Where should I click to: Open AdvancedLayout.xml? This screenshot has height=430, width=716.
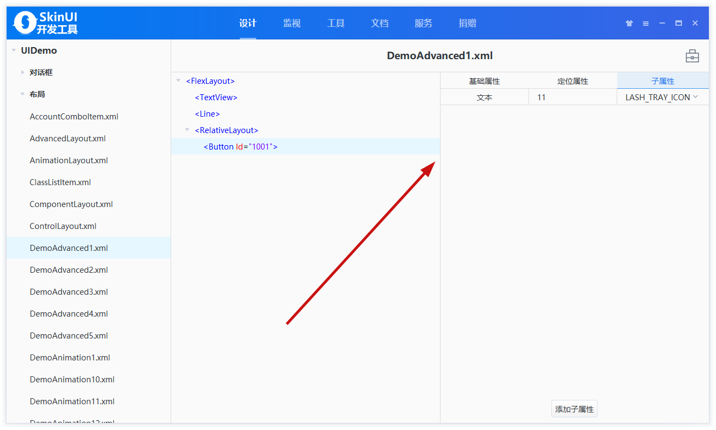pyautogui.click(x=67, y=139)
